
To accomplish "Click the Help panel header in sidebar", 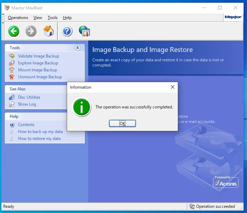I will pos(36,116).
